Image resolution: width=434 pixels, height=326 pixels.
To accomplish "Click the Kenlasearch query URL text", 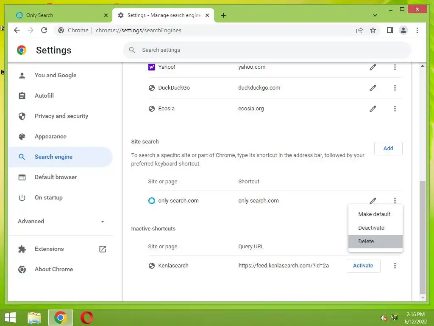I will pos(284,266).
